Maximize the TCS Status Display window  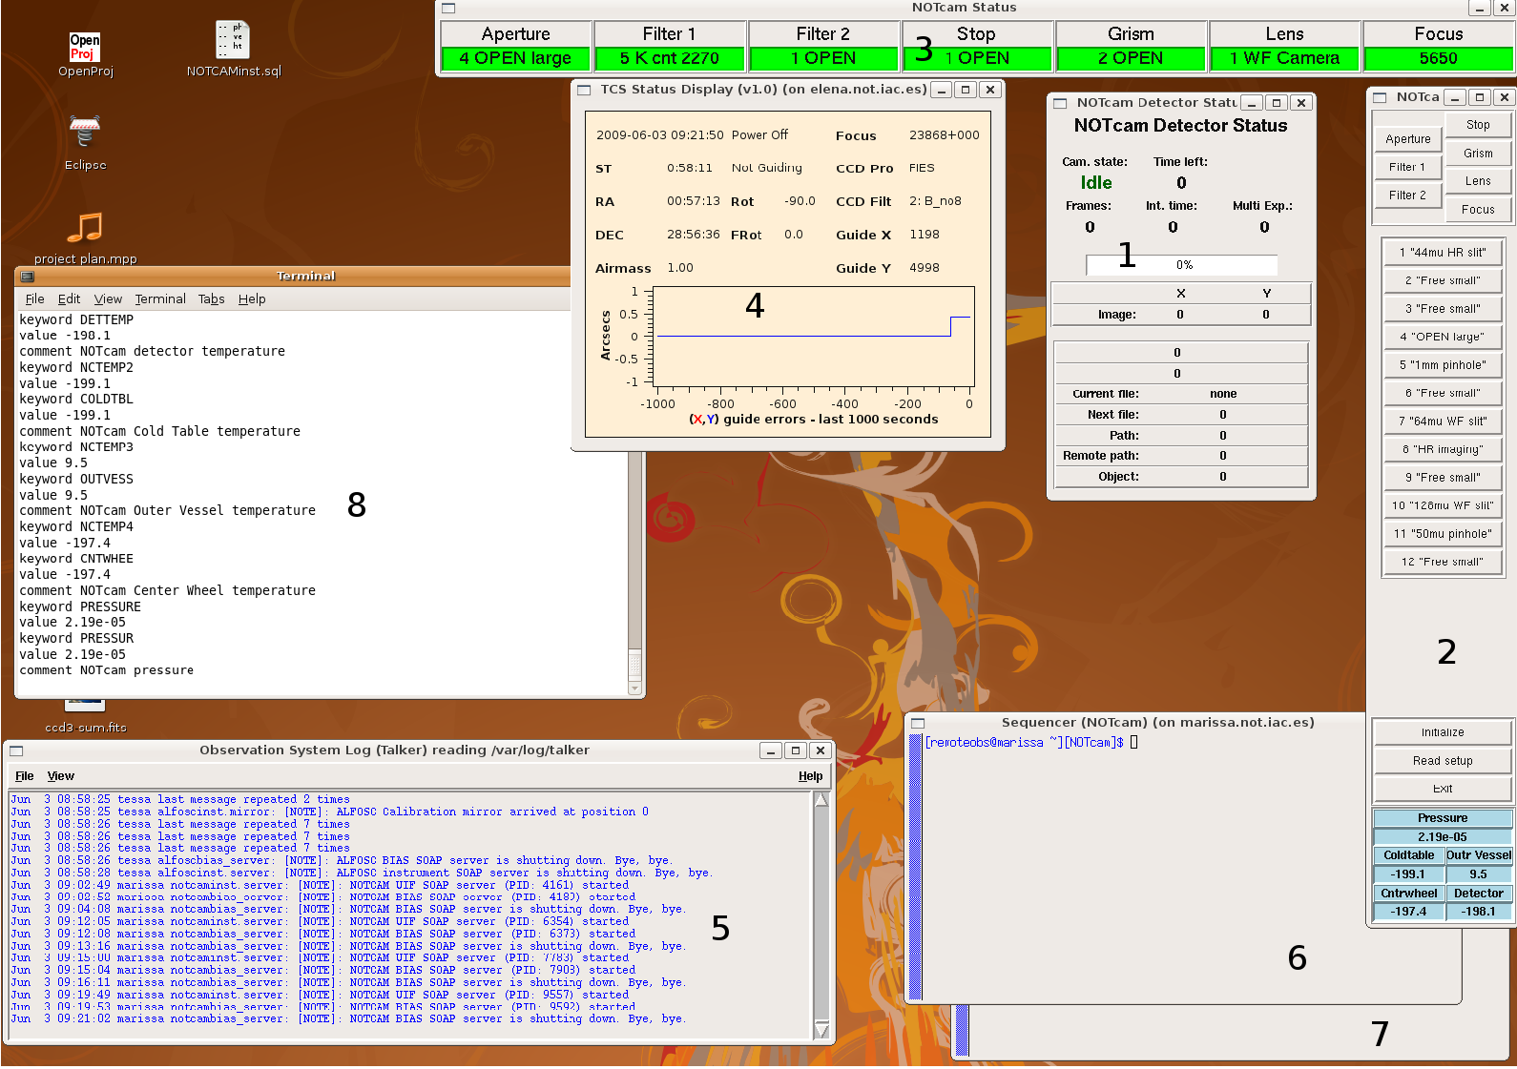point(966,90)
